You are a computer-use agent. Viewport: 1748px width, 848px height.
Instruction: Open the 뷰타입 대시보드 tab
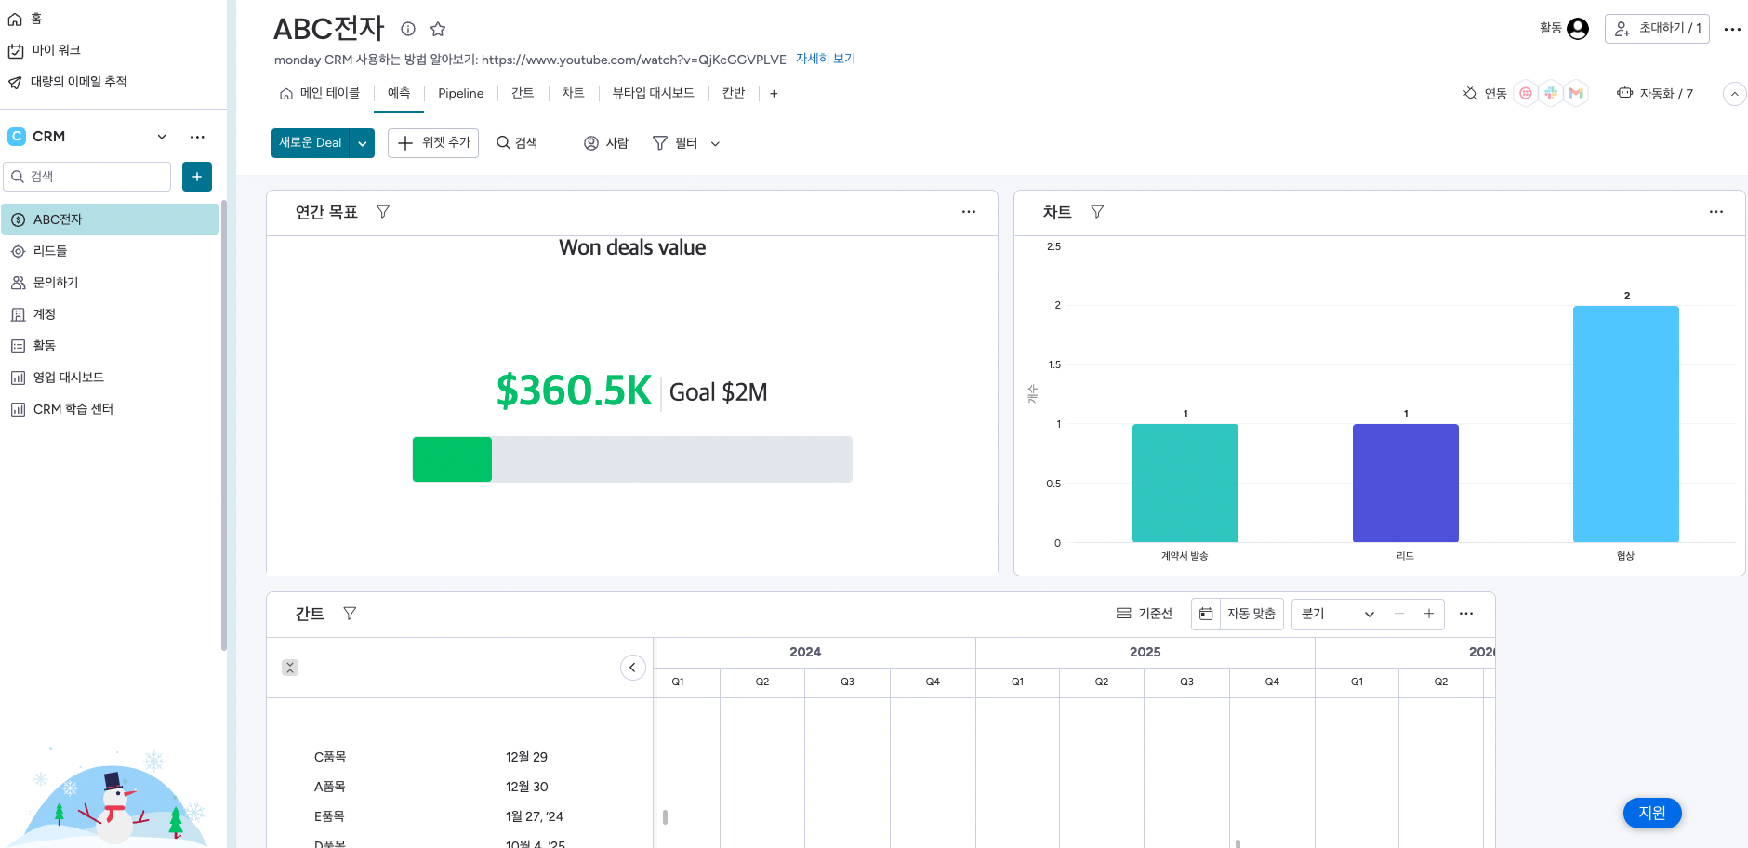653,93
